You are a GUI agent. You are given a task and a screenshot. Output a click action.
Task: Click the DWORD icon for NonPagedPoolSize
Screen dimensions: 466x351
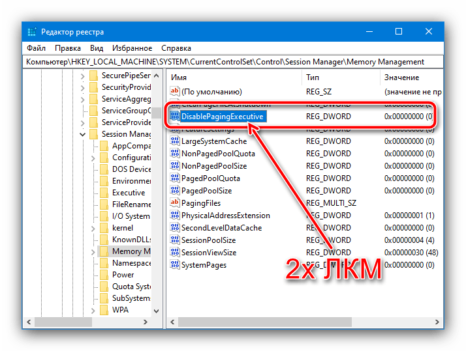click(174, 165)
